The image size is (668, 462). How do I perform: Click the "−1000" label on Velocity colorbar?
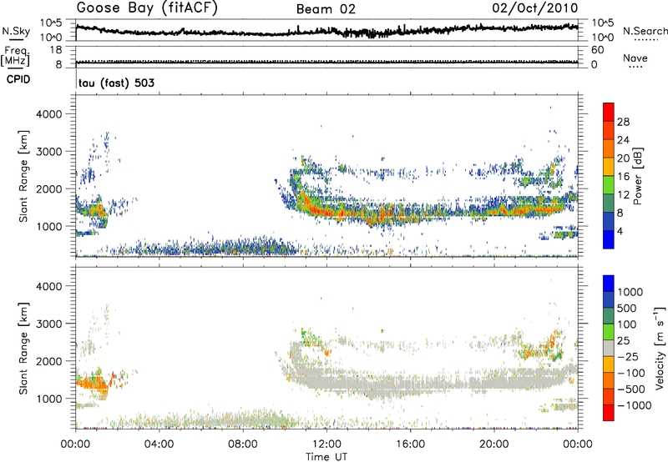(x=635, y=405)
